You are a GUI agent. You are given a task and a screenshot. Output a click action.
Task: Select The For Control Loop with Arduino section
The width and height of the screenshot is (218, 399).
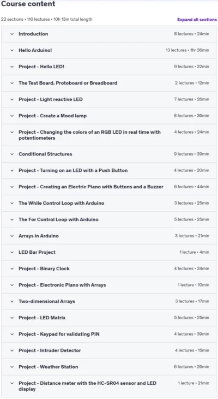click(x=109, y=219)
